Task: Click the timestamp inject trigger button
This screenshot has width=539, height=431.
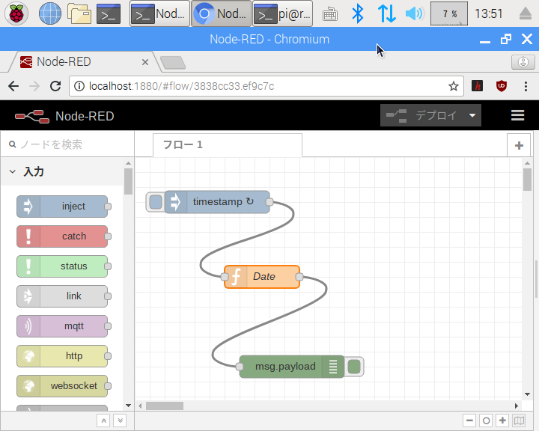Action: point(155,202)
